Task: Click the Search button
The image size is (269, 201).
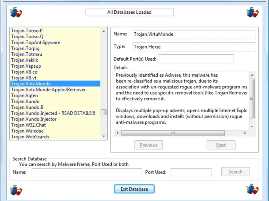Action: pos(236,172)
